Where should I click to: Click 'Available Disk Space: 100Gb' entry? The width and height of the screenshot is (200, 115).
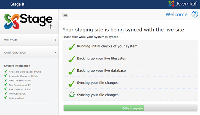(x=25, y=72)
